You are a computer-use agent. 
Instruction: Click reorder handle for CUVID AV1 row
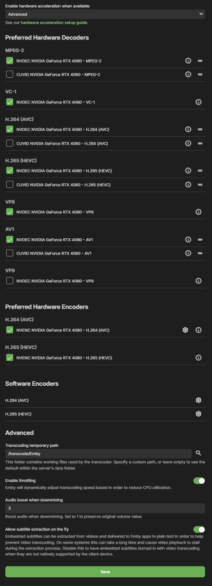point(200,253)
